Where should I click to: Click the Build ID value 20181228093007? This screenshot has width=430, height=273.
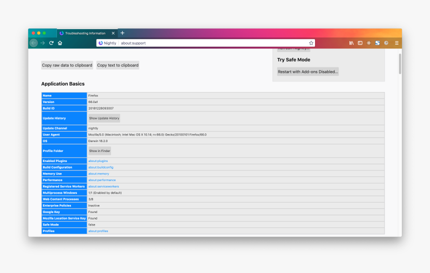(x=100, y=108)
